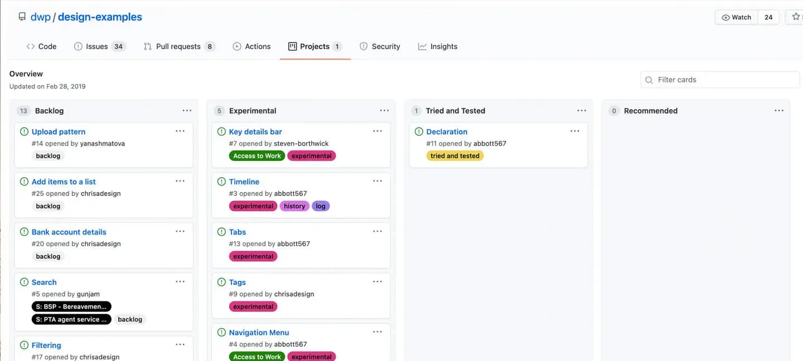Click the steven-borthwick author name

(x=301, y=144)
